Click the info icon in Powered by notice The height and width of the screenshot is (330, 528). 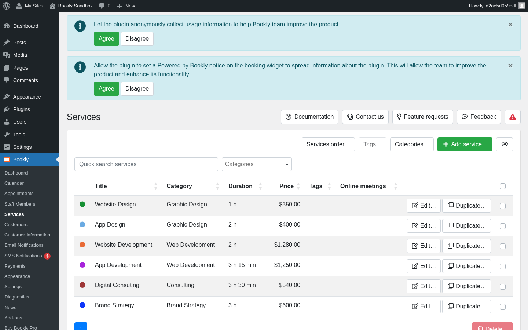pyautogui.click(x=80, y=67)
